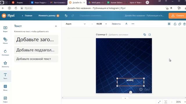This screenshot has width=186, height=104.
Task: Download the design with Скачать button
Action: [x=177, y=16]
